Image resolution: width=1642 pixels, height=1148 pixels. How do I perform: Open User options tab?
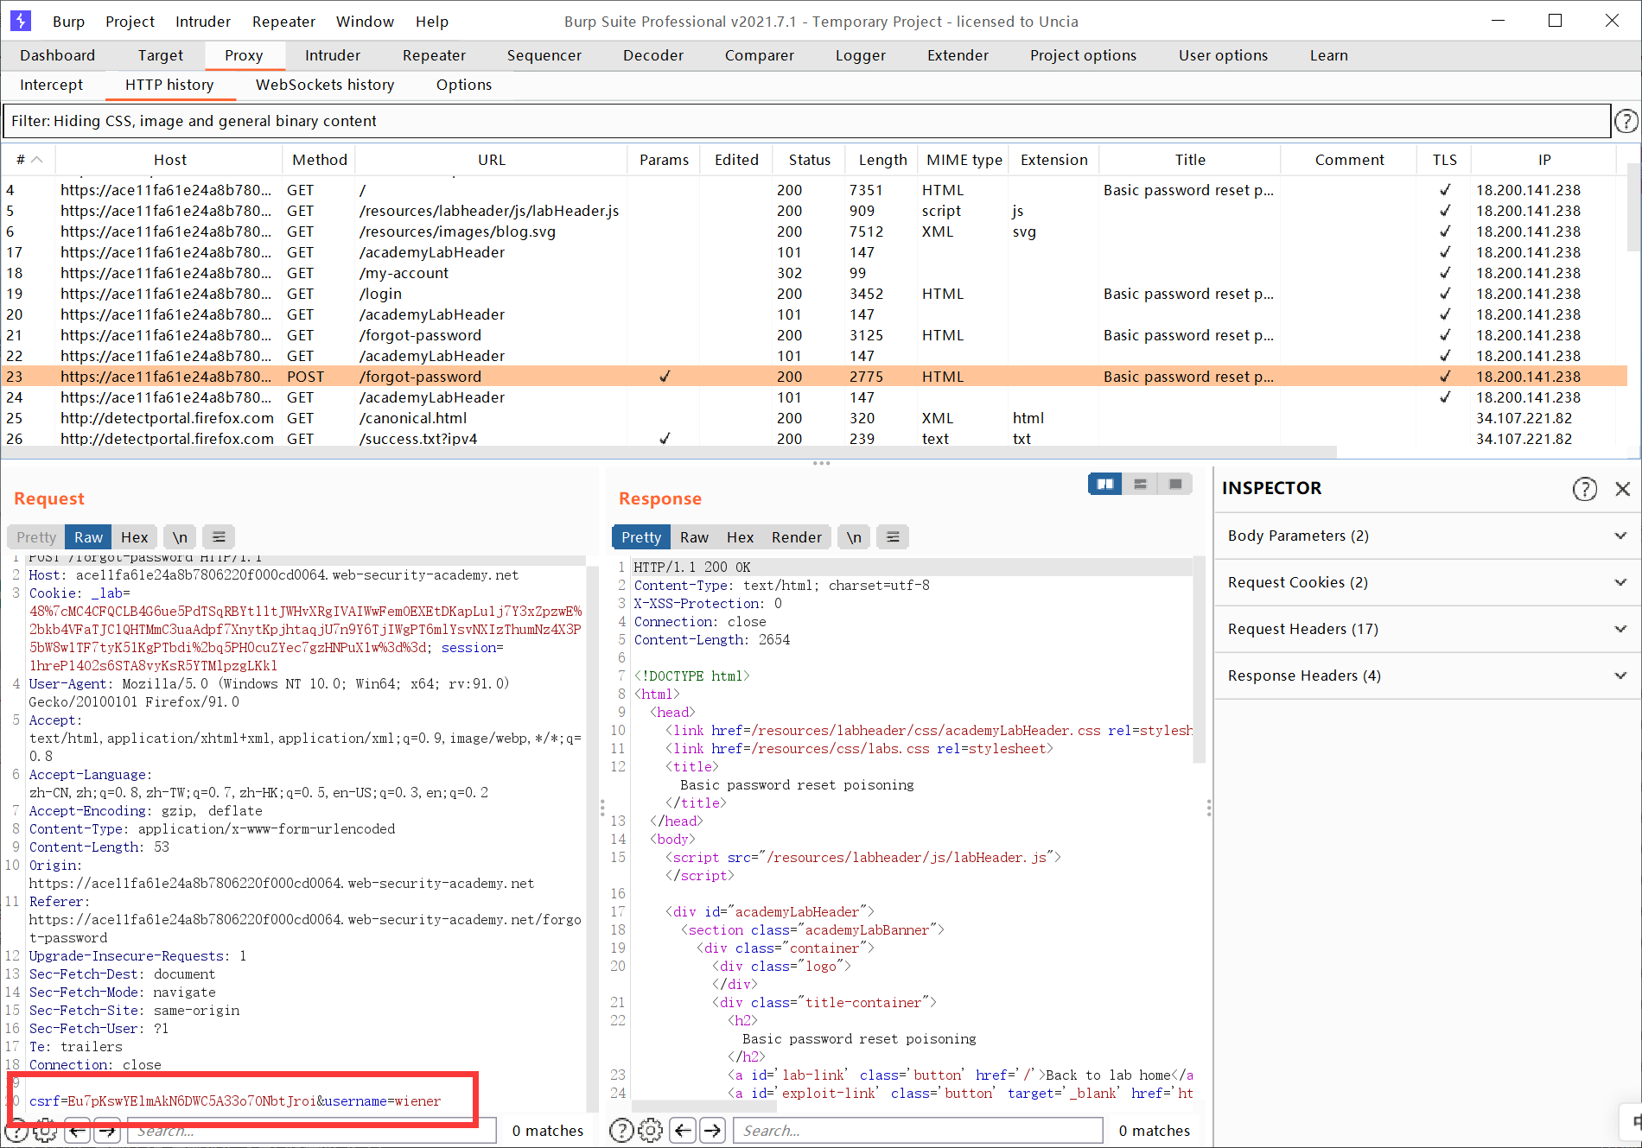pos(1223,55)
